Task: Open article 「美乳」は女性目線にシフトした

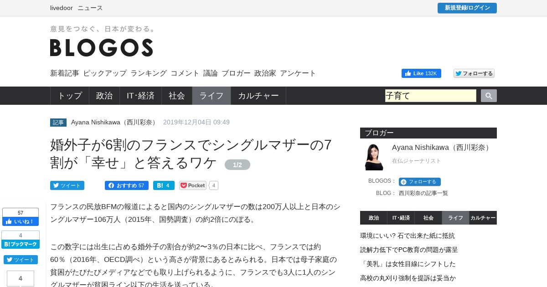Action: (x=408, y=264)
